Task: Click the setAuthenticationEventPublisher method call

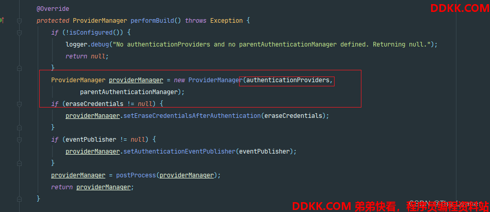Action: click(179, 152)
